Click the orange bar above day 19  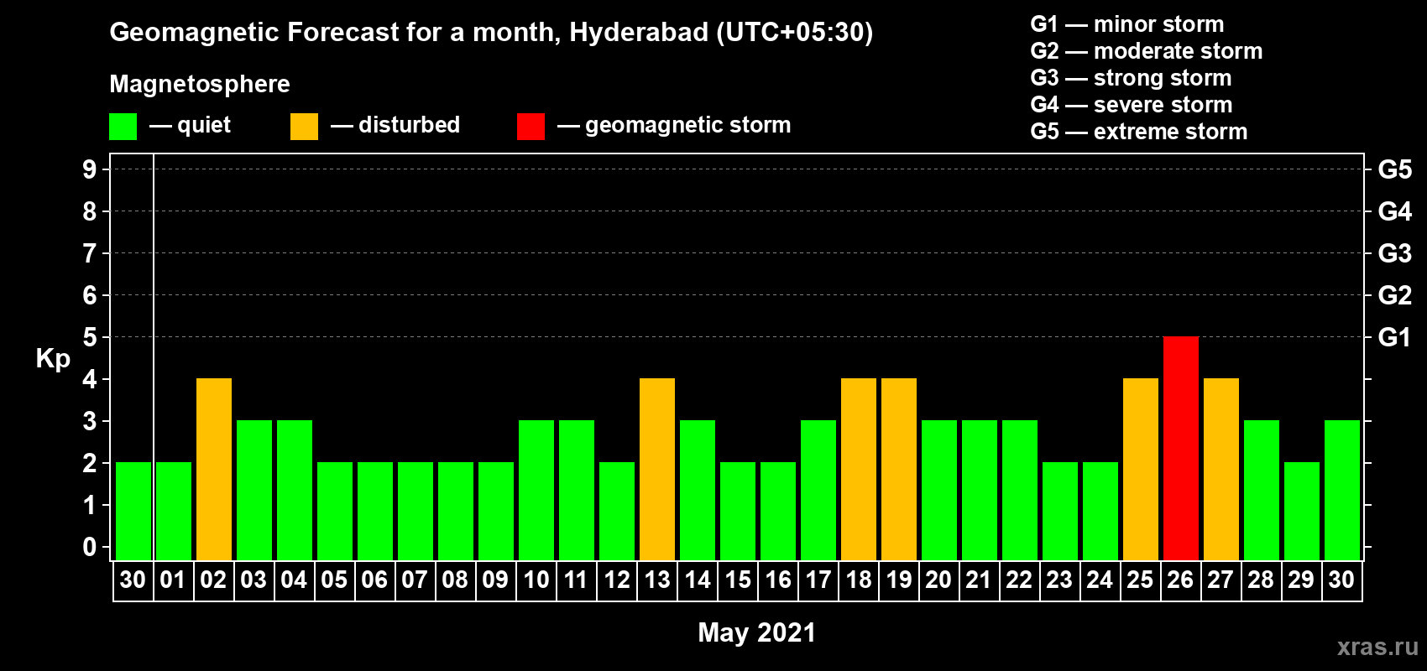pos(899,469)
